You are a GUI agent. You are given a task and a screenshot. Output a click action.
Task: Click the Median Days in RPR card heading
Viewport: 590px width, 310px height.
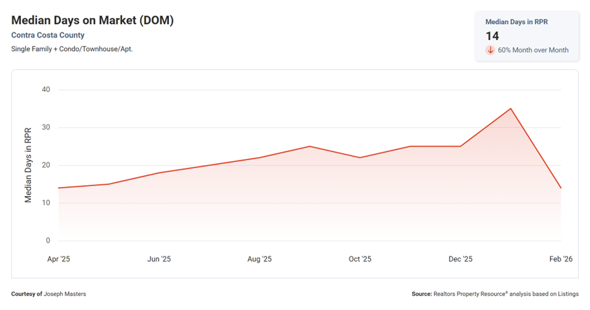pos(516,21)
